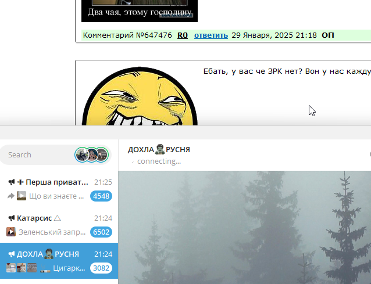Click the megaphone icon beside Перша приват
The image size is (371, 284).
[11, 182]
